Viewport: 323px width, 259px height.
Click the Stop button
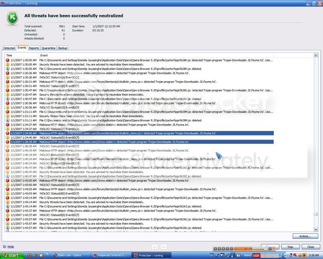290,247
